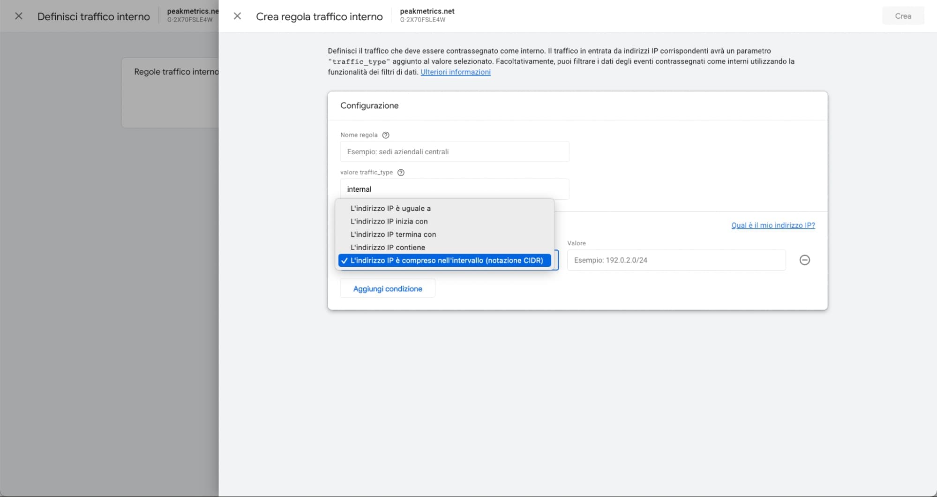
Task: Click help icon beside valore traffic_type
Action: (401, 173)
